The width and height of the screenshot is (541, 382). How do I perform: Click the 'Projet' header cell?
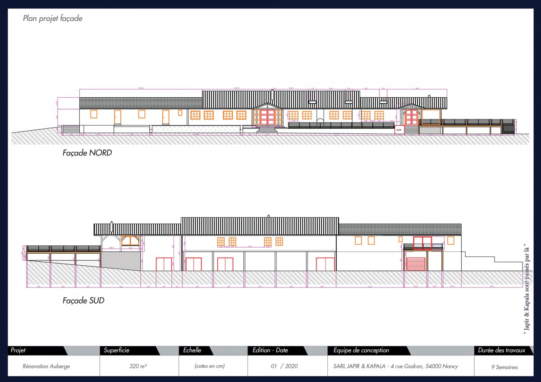18,350
